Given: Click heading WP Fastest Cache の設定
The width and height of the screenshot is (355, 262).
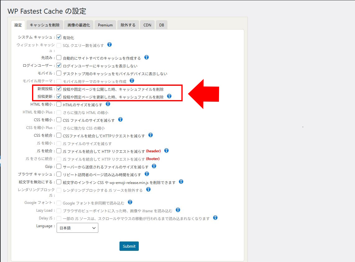Looking at the screenshot, I should (47, 11).
